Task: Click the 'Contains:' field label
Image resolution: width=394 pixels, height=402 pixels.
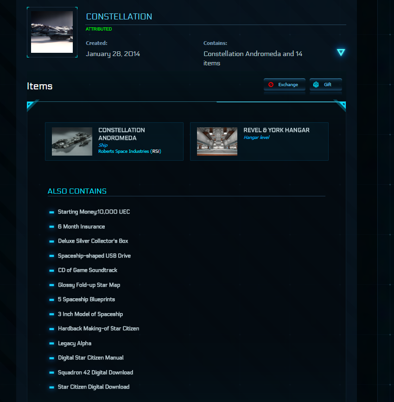Action: (x=215, y=43)
